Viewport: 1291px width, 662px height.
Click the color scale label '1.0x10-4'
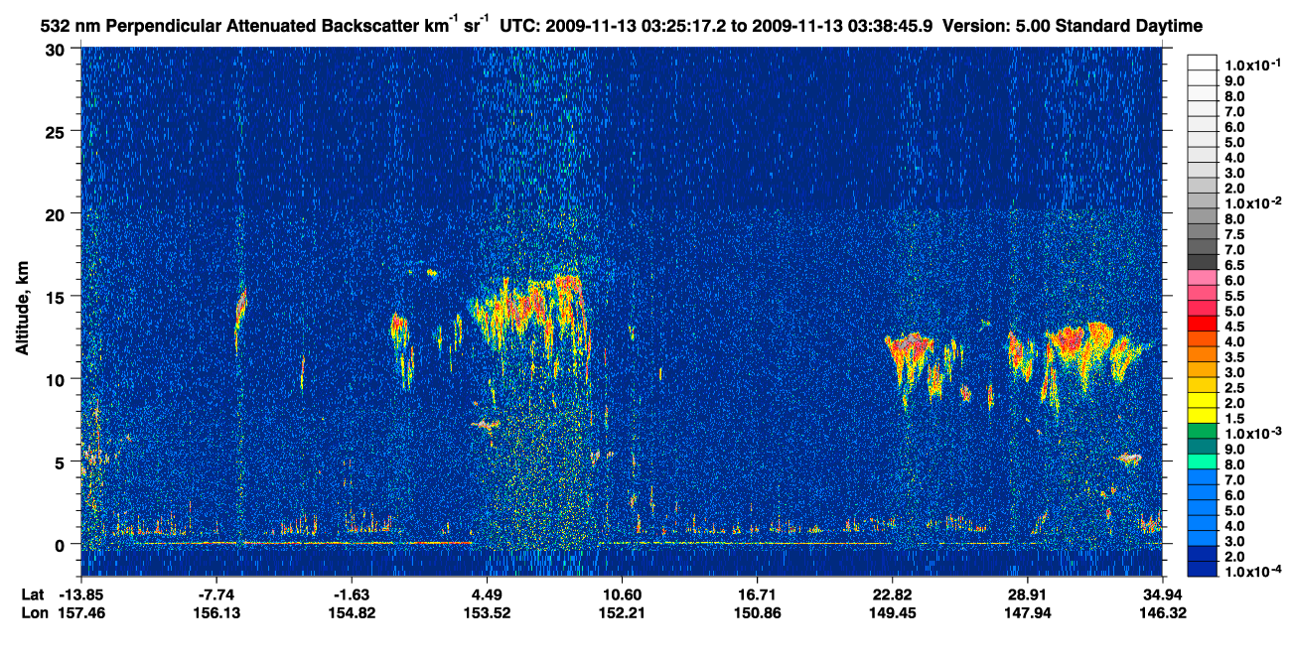click(x=1251, y=571)
